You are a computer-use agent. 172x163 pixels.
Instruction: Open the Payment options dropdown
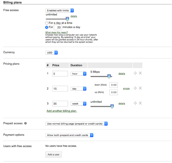click(x=69, y=135)
